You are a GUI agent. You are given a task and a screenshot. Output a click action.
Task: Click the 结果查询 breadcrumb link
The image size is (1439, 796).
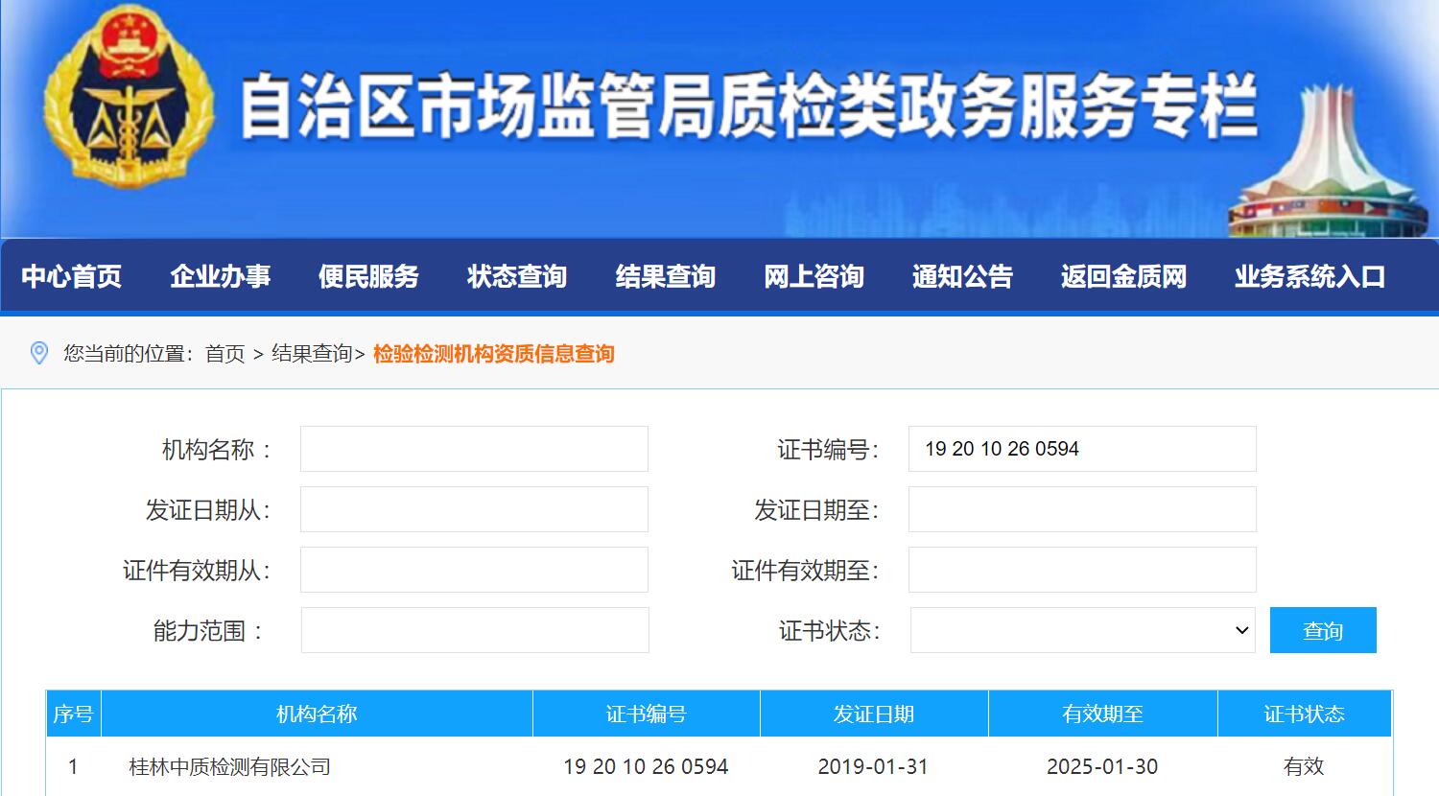click(312, 354)
